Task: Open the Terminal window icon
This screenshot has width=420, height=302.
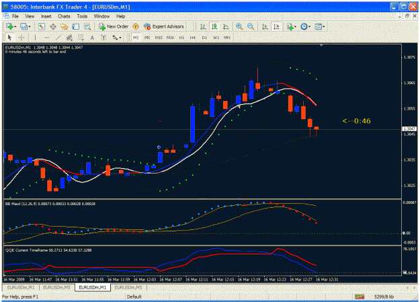Action: click(76, 26)
